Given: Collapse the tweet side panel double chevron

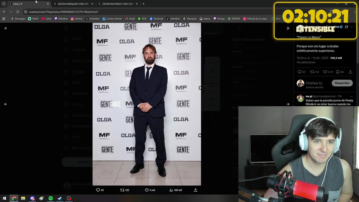Looking at the screenshot, I should [288, 28].
